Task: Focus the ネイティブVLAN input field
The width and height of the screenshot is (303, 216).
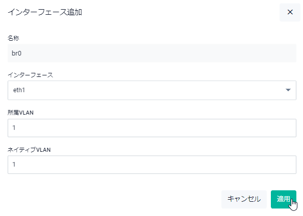Action: 152,165
